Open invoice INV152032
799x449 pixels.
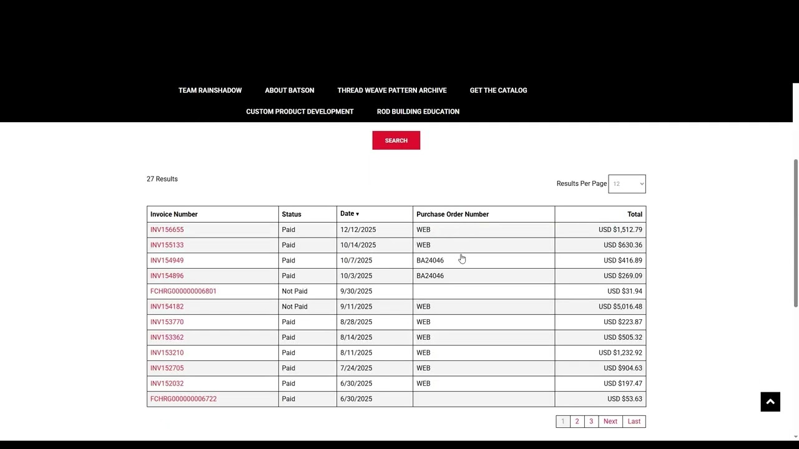167,384
